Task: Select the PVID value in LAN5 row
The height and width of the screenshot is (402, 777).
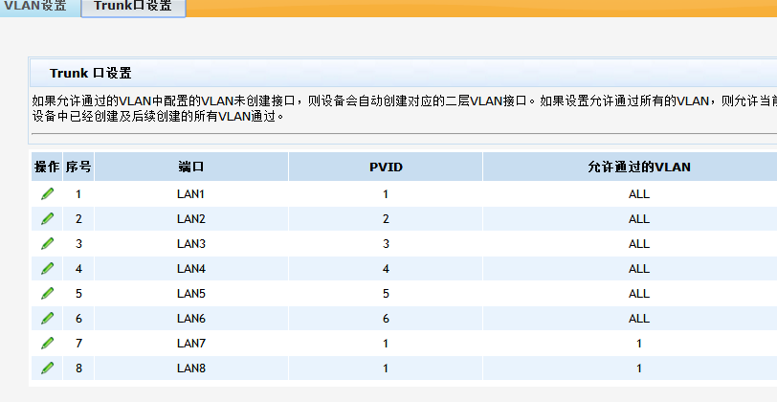Action: tap(386, 294)
